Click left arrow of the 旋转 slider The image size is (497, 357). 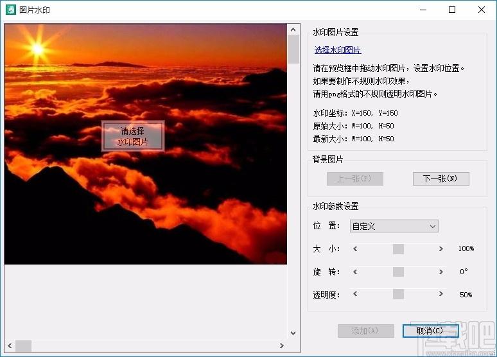coord(355,272)
